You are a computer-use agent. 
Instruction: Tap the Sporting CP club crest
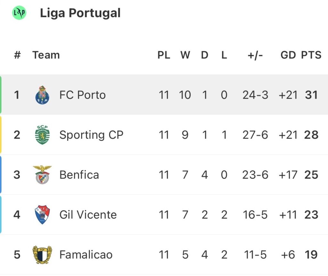42,135
